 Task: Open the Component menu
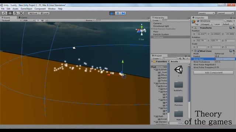[x=40, y=9]
